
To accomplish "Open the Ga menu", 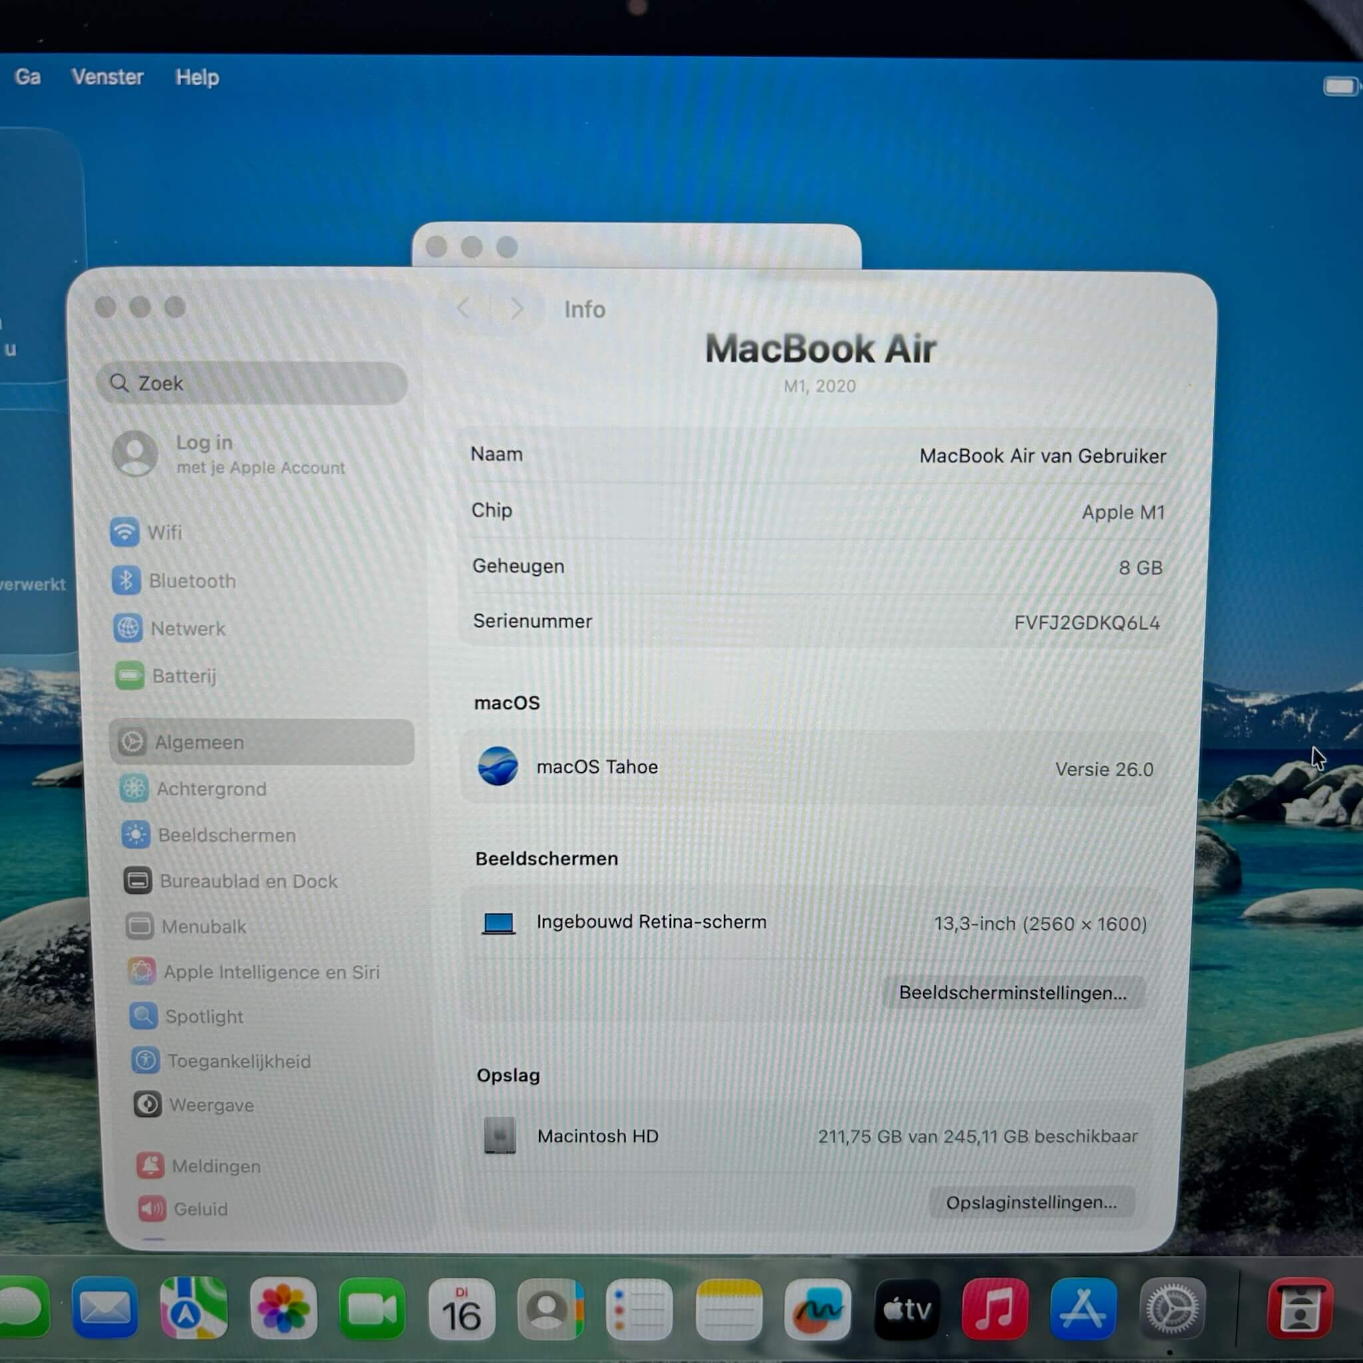I will tap(27, 76).
